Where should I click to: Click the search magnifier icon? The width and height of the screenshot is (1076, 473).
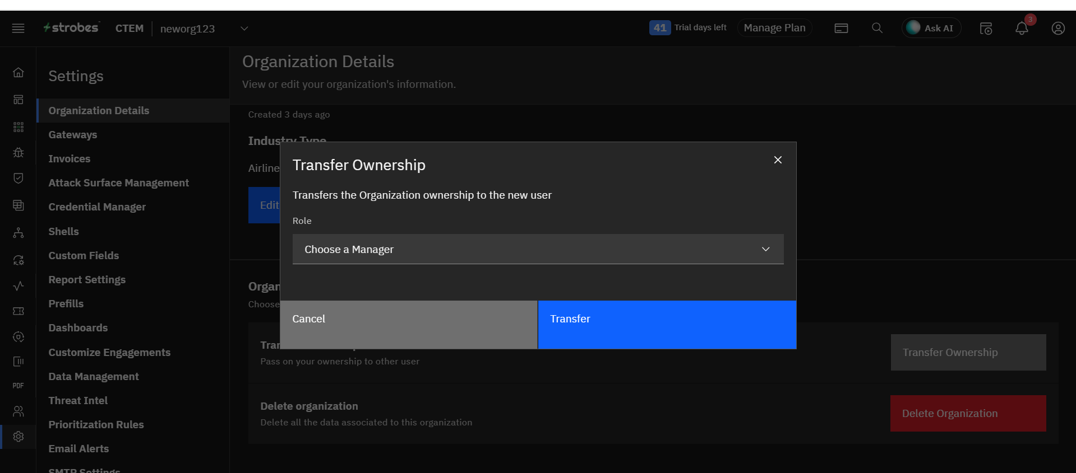coord(877,28)
